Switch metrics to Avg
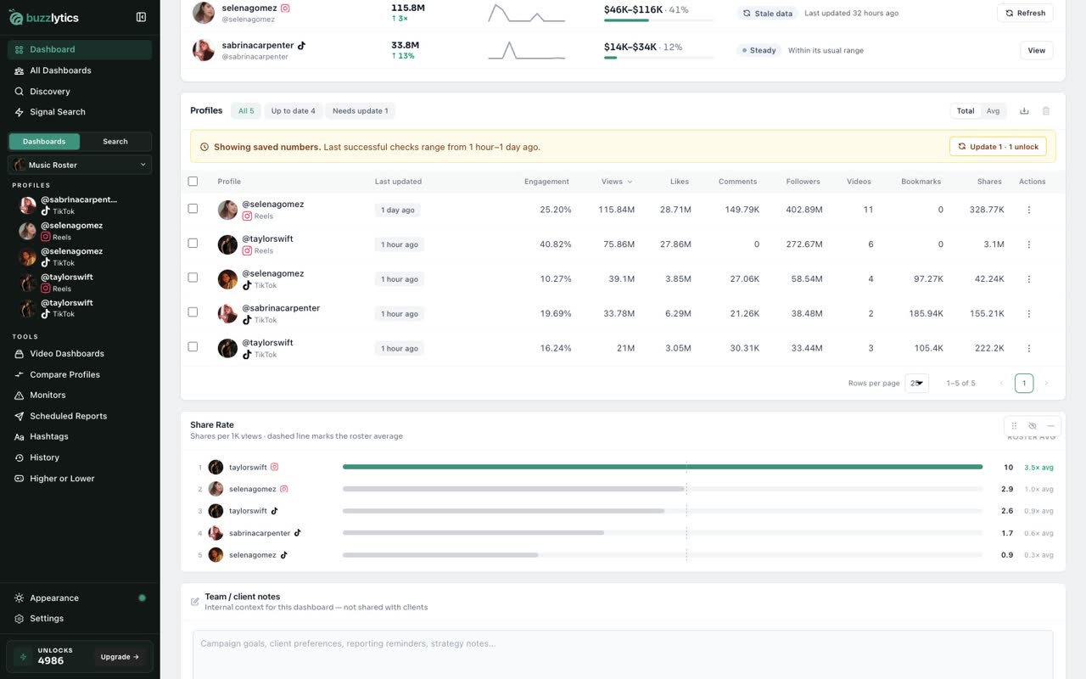 tap(993, 111)
